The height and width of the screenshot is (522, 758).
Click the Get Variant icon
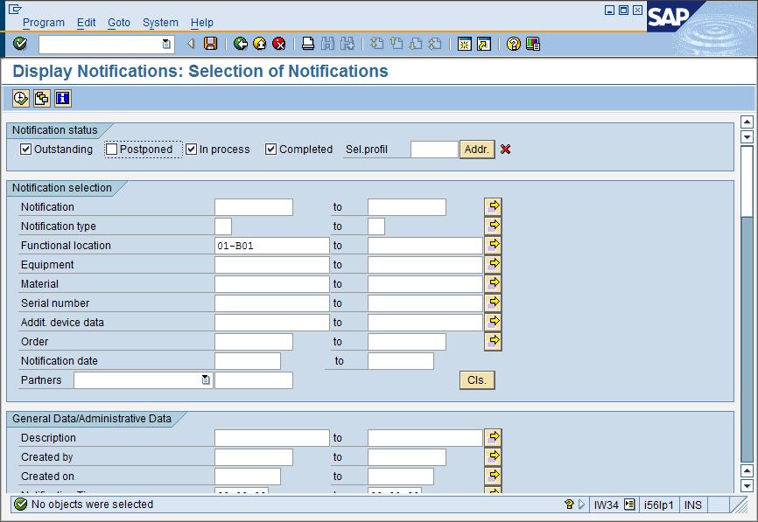coord(41,99)
